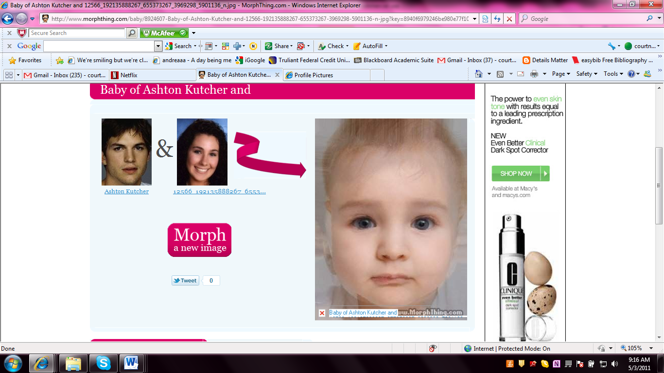664x373 pixels.
Task: Close the Google toolbar
Action: [9, 46]
